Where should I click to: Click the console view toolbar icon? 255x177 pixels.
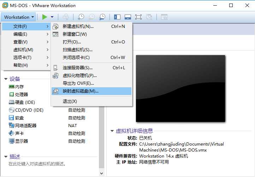164,17
